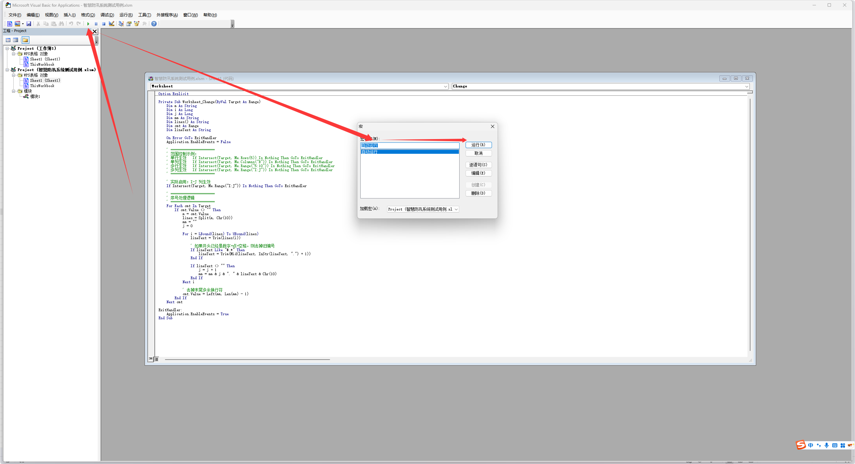Click the green Run macro toolbar icon
Viewport: 855px width, 464px height.
[x=88, y=24]
